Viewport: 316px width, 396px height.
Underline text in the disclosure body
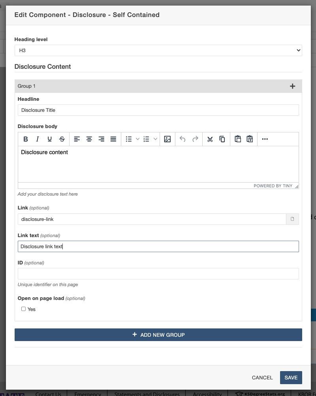(49, 139)
